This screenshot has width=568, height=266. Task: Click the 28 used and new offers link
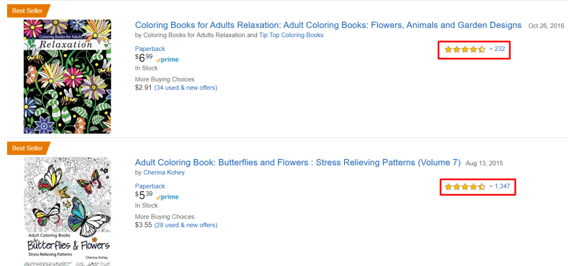(x=185, y=225)
